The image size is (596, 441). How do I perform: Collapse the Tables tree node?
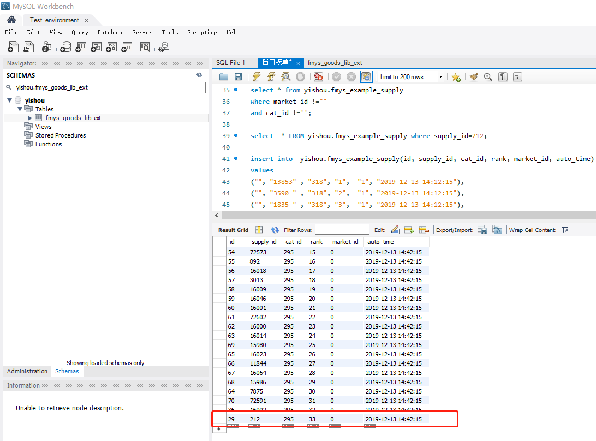coord(20,109)
